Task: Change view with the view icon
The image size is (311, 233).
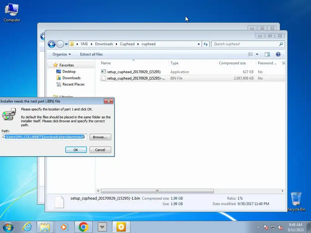Action: click(251, 54)
